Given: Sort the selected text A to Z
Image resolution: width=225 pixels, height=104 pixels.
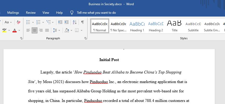Looking at the screenshot, I should point(75,22).
